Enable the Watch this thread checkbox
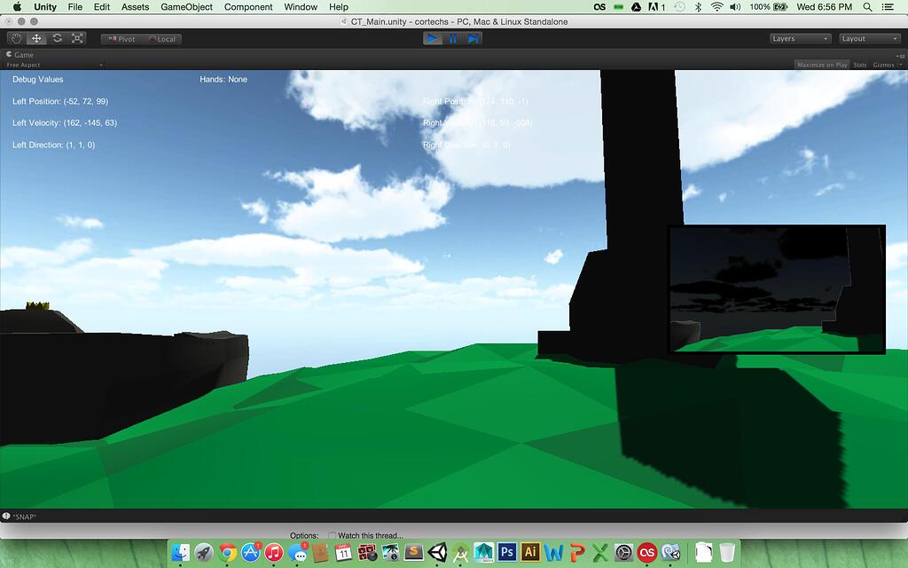Screen dimensions: 908x568 tap(332, 535)
